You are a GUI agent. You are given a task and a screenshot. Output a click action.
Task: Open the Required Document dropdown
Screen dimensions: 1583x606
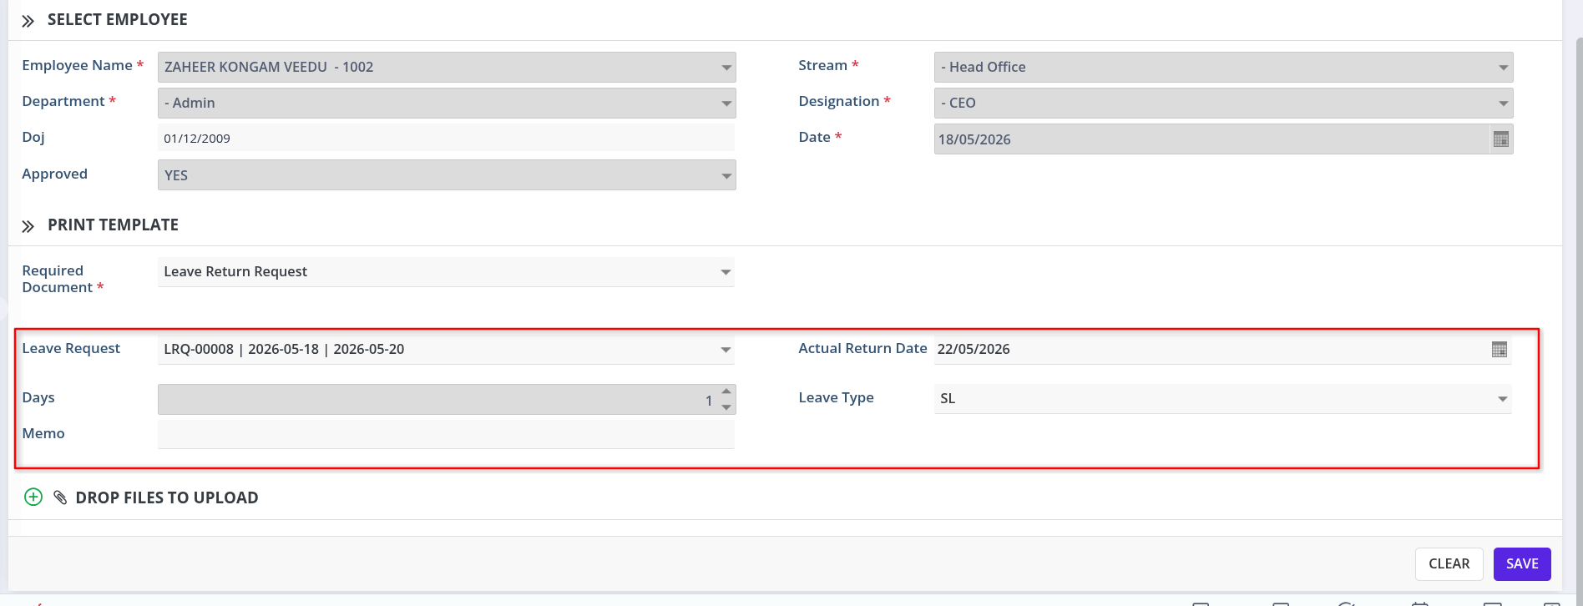point(447,272)
